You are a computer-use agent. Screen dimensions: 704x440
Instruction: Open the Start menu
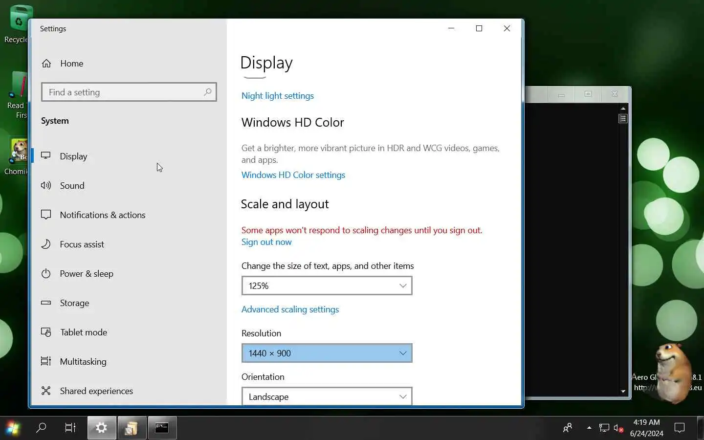click(13, 428)
